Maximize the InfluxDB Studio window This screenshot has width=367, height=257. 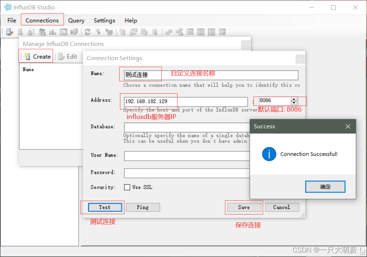[x=333, y=7]
